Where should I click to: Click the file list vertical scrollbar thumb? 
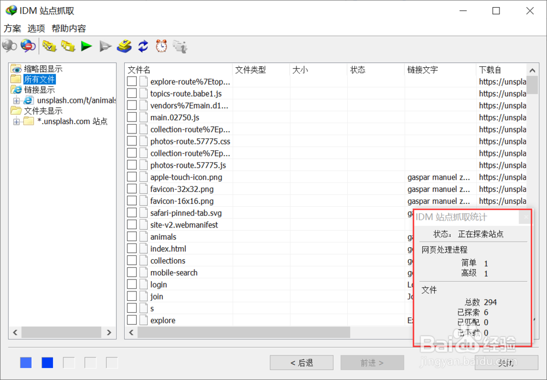coord(532,85)
